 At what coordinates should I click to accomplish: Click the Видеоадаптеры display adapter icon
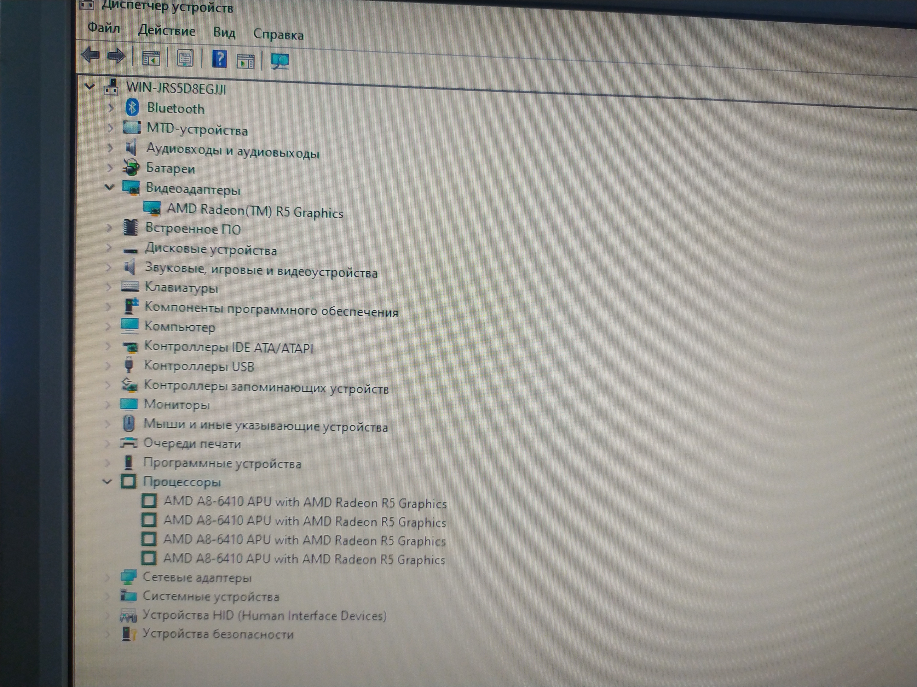coord(131,188)
